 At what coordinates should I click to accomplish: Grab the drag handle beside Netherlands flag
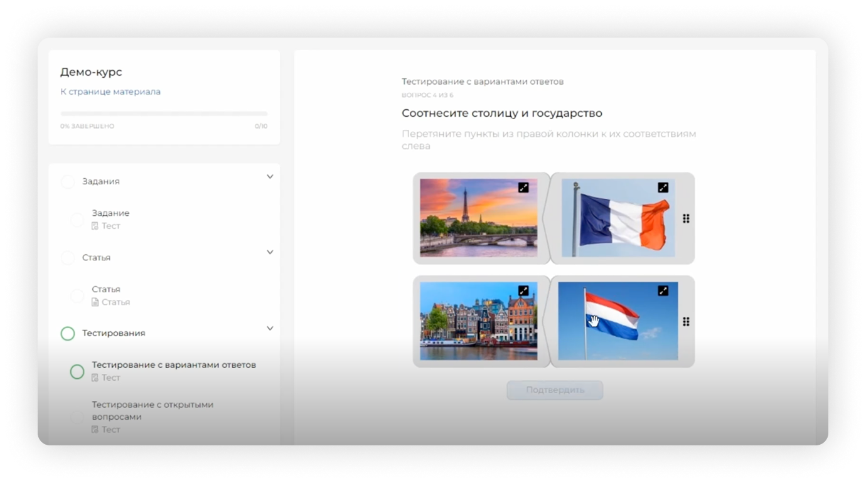pyautogui.click(x=686, y=321)
